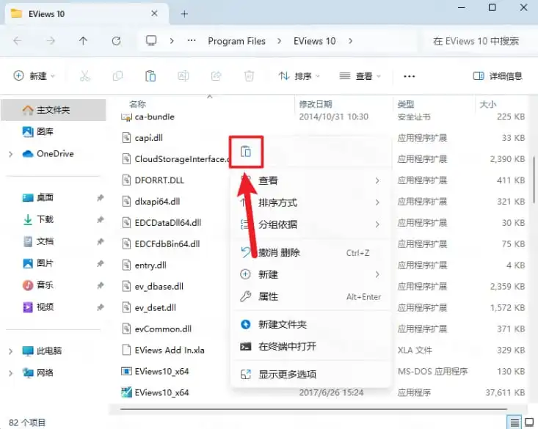
Task: Open the 查看 view dropdown in toolbar
Action: [360, 76]
